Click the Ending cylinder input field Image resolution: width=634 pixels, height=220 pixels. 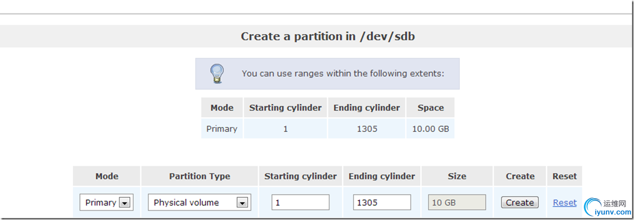pos(382,203)
